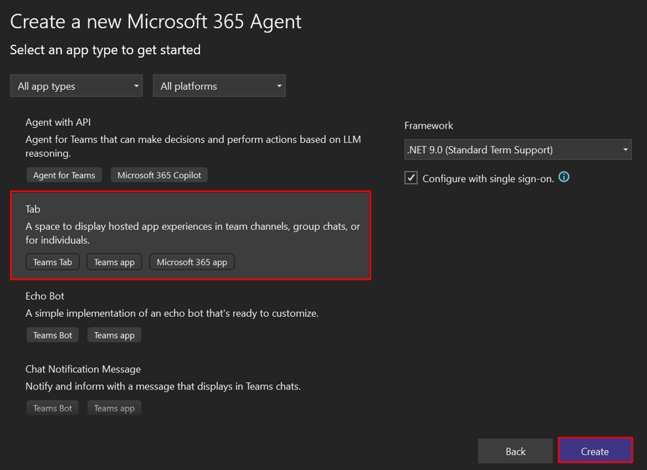Open the All app types dropdown
The width and height of the screenshot is (647, 470).
[x=76, y=86]
